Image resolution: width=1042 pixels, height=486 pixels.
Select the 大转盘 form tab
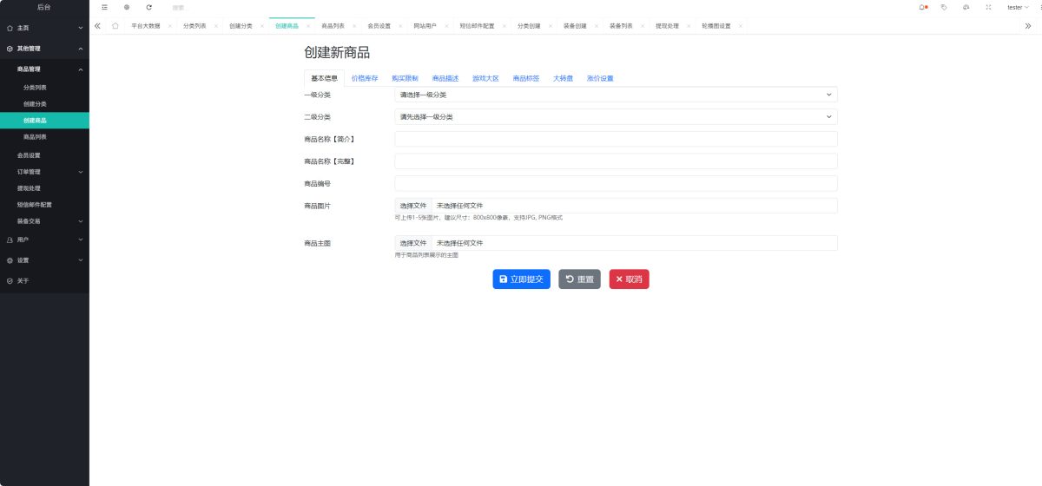click(563, 78)
